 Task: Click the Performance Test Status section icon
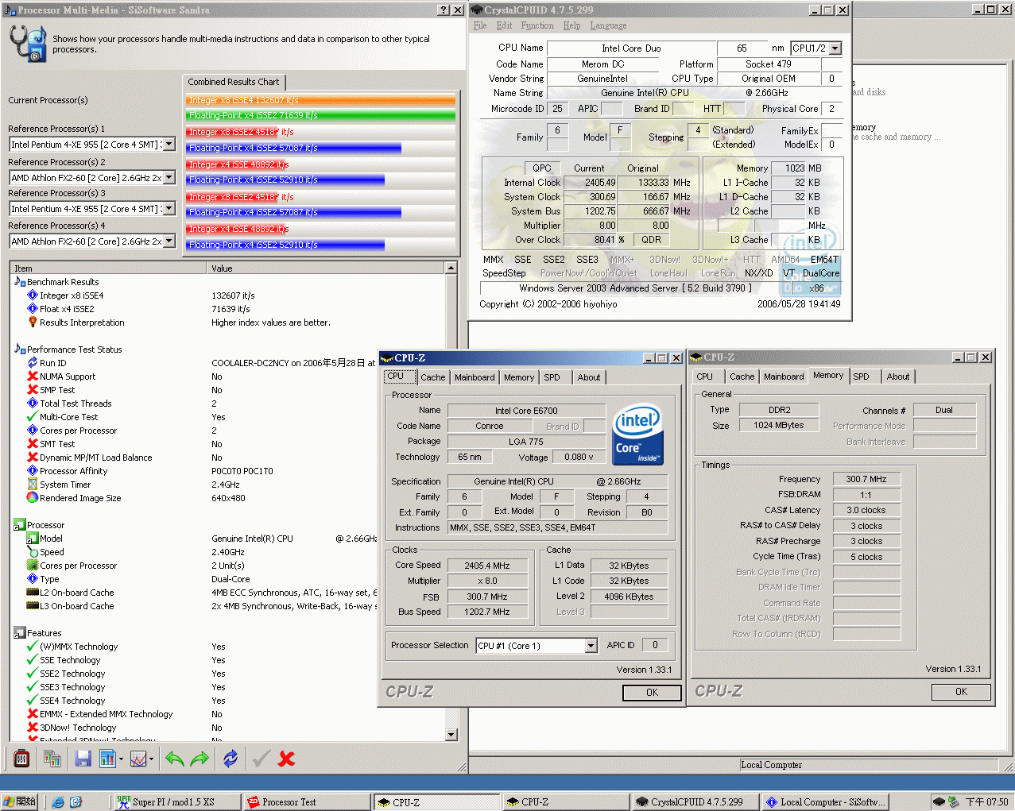[20, 349]
